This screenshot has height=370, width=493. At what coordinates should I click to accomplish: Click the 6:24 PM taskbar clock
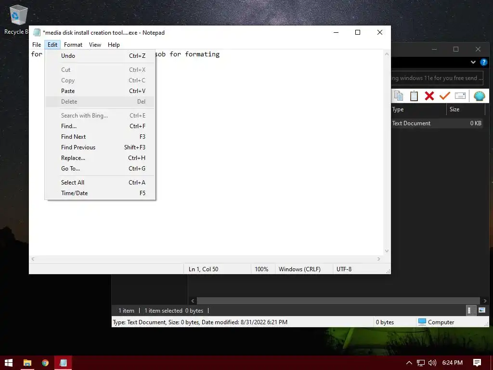[x=452, y=363]
